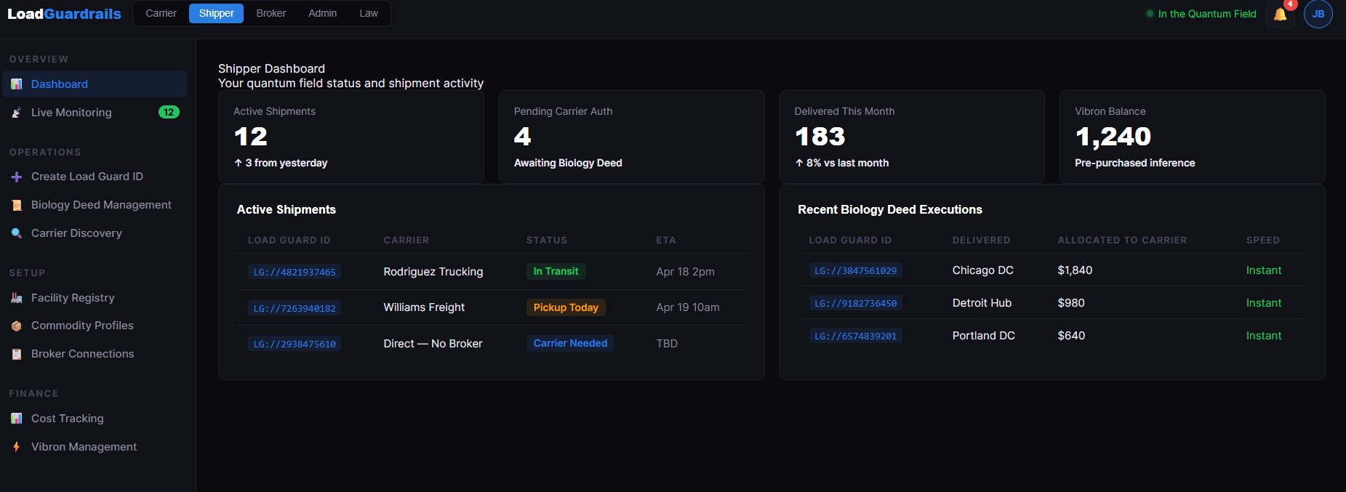Screen dimensions: 1346x492
Task: Click the Carrier Needed status badge
Action: coord(570,343)
